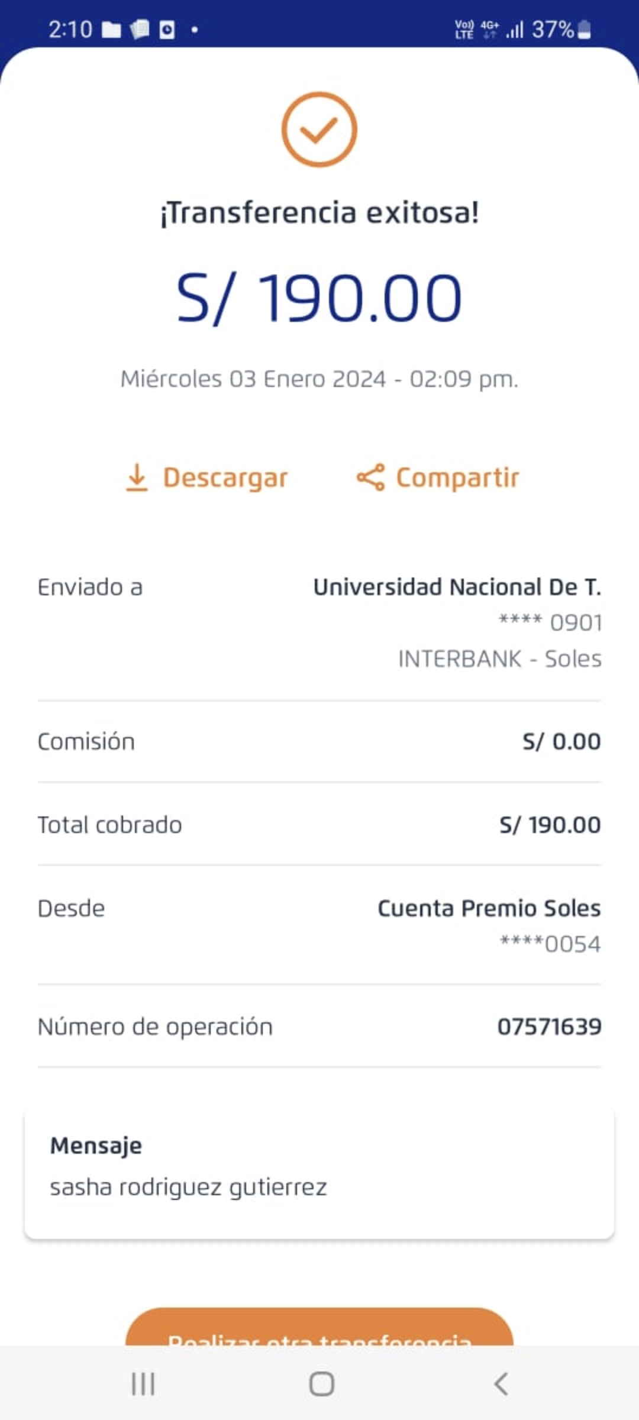Tap the S/ 190.00 transfer amount
This screenshot has height=1420, width=639.
point(319,298)
